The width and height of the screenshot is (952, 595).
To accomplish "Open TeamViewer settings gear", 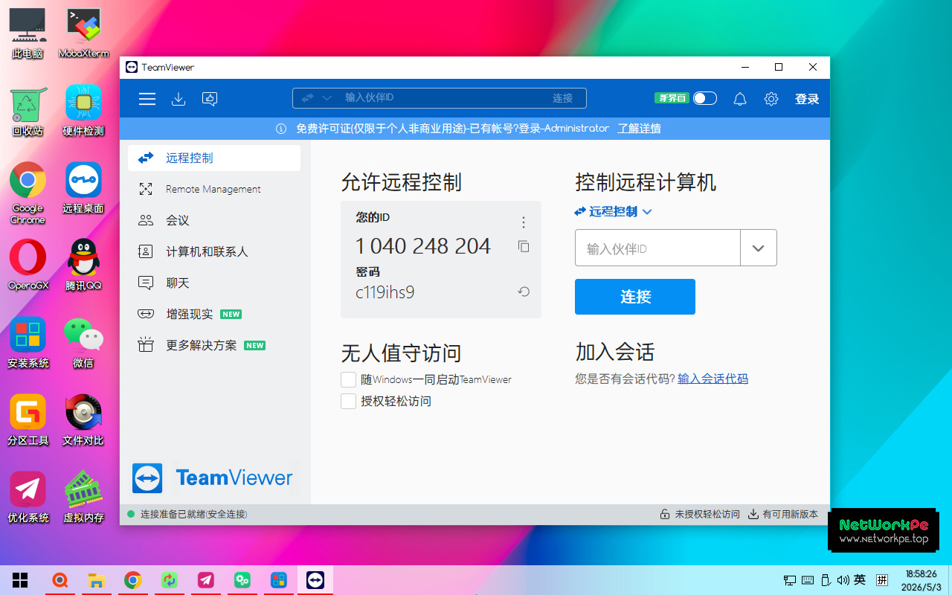I will click(771, 99).
